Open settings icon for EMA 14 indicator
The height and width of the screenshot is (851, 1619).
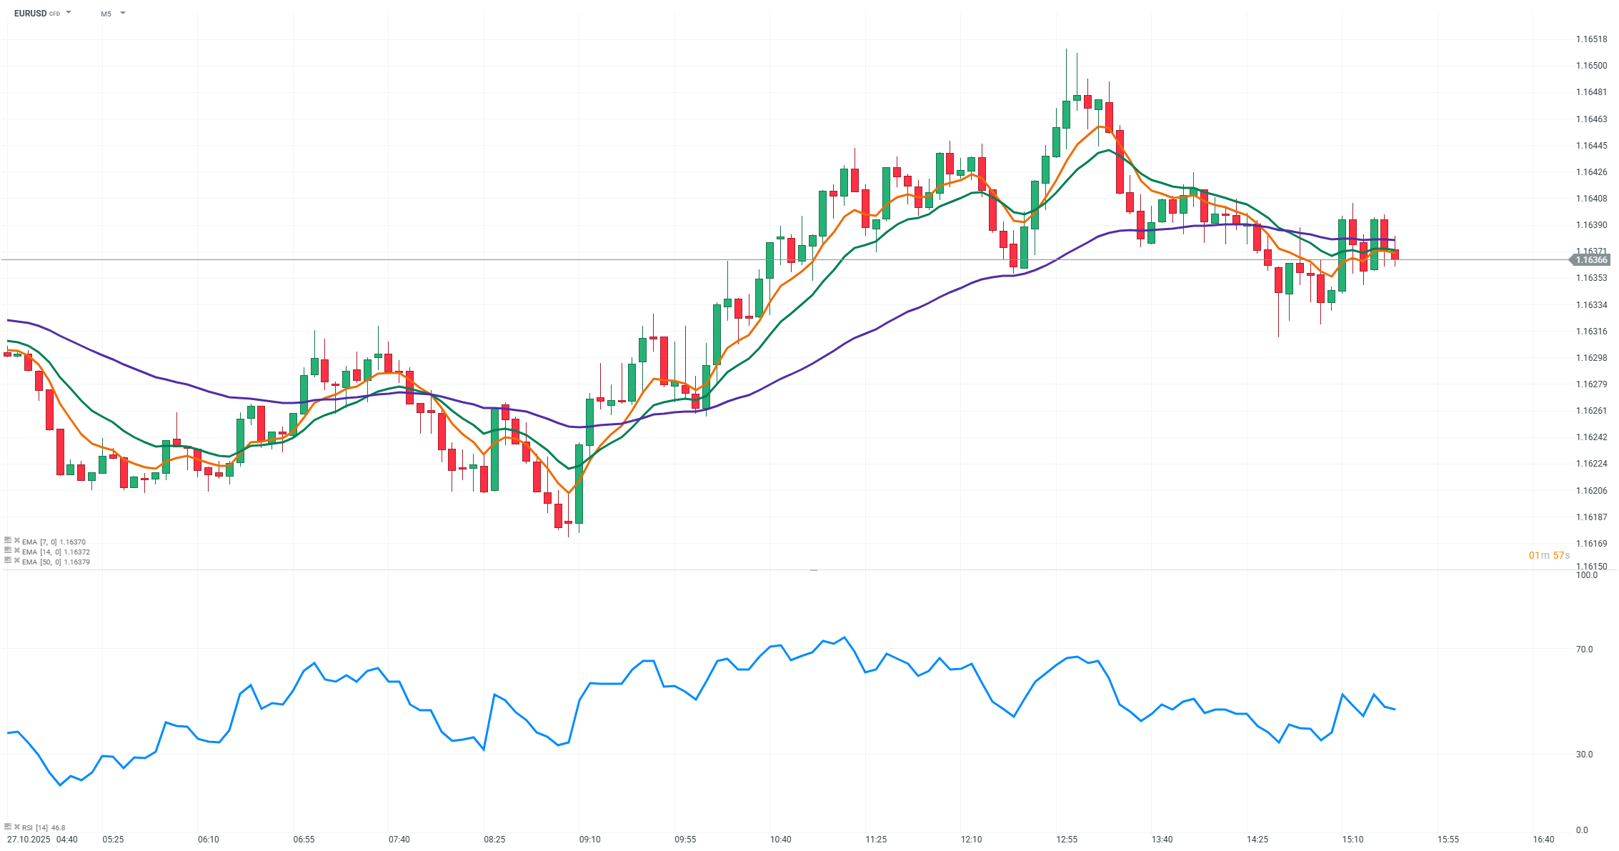(x=8, y=551)
